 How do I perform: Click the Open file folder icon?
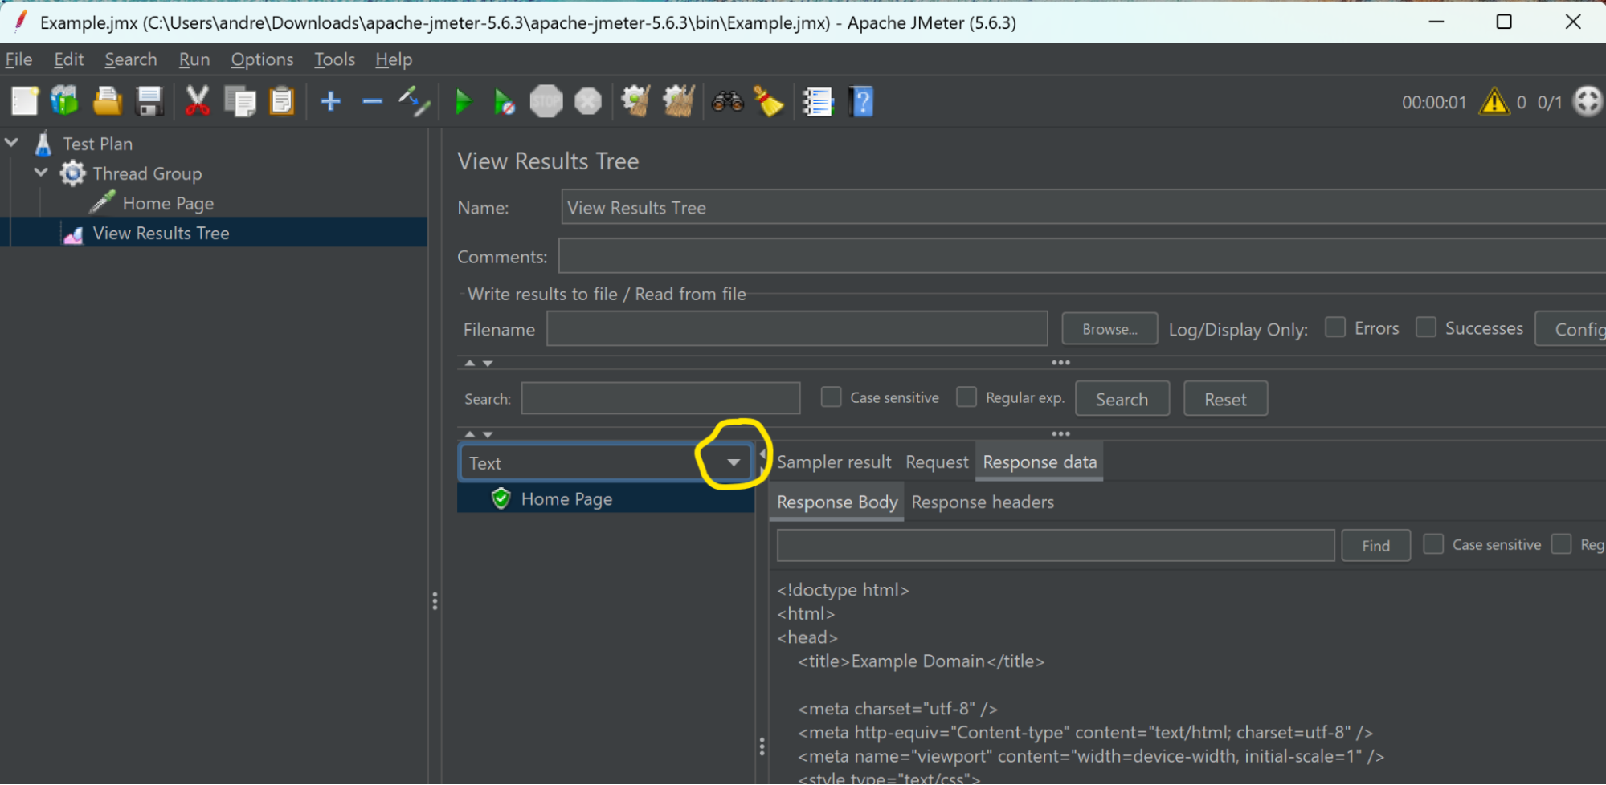(107, 102)
